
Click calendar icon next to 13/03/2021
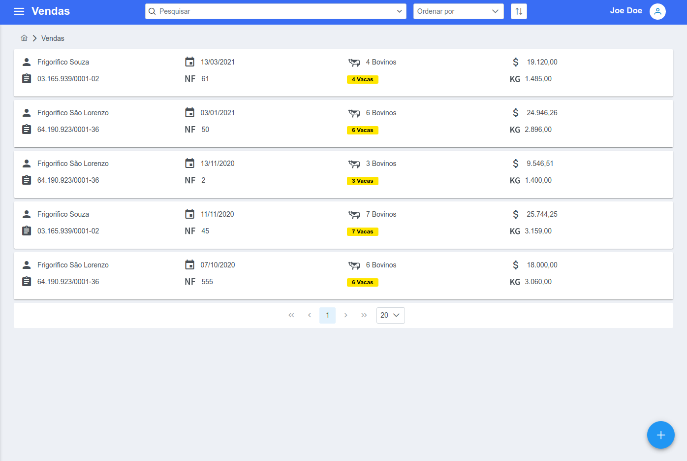click(189, 62)
